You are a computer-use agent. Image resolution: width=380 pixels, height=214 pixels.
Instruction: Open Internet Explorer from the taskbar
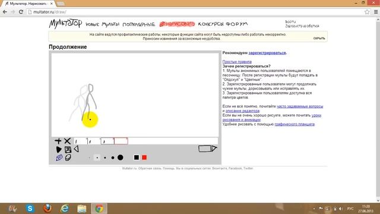(x=65, y=209)
